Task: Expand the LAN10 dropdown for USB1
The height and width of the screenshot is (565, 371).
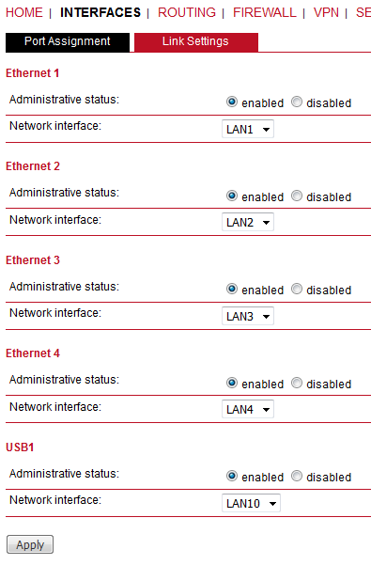Action: point(251,503)
